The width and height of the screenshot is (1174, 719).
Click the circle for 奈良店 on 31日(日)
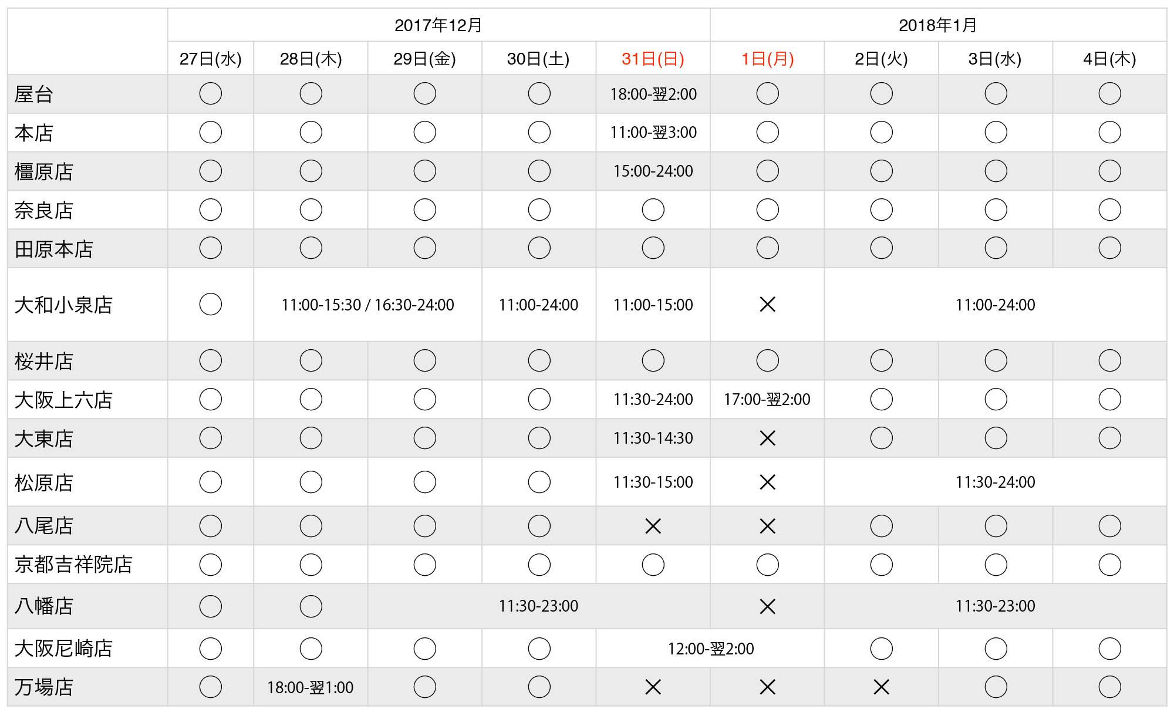tap(653, 210)
